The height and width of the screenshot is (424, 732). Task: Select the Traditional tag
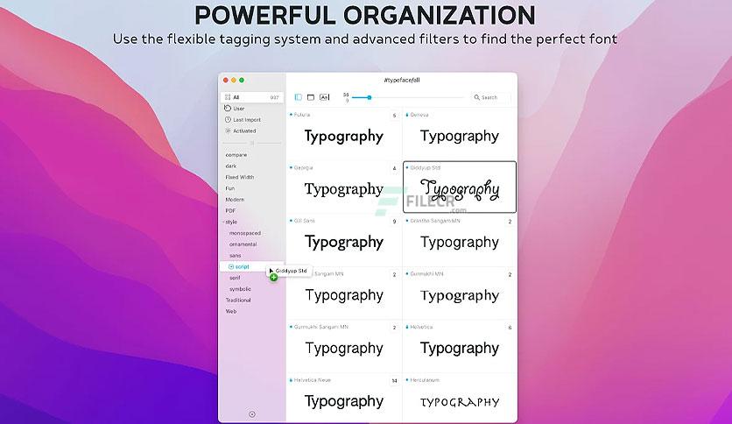pos(238,300)
